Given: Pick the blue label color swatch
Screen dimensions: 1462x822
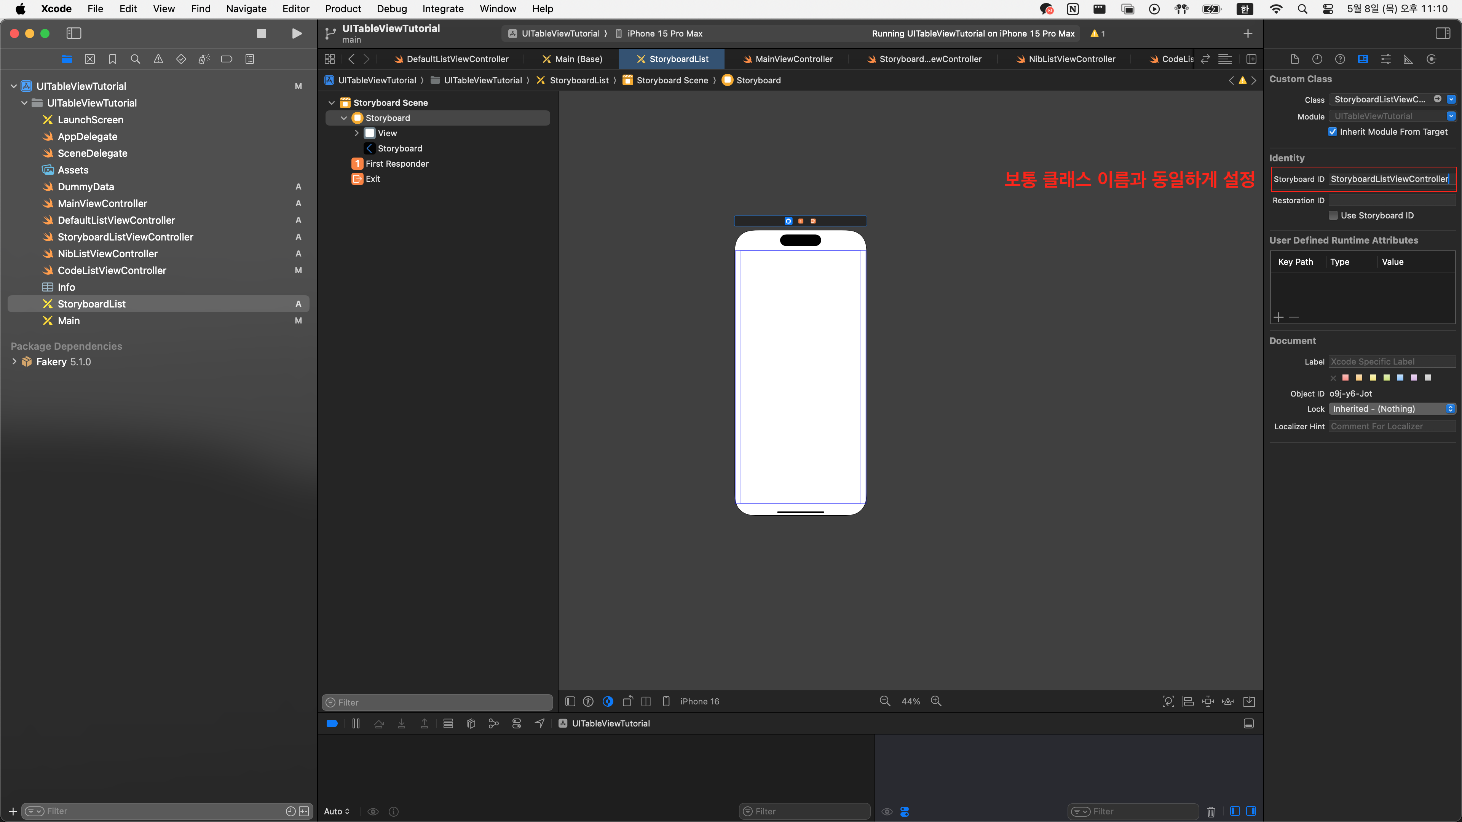Looking at the screenshot, I should point(1400,378).
